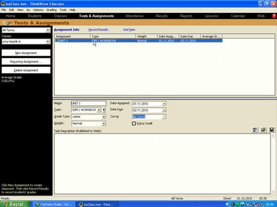277x207 pixels.
Task: Open the Options menu
Action: 38,10
